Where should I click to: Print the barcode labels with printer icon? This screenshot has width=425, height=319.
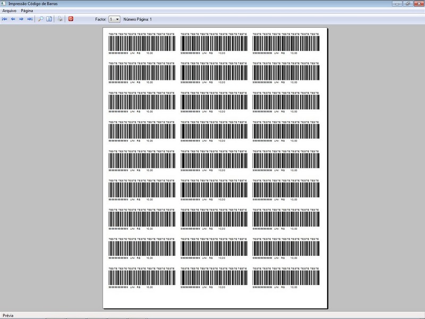pyautogui.click(x=60, y=19)
